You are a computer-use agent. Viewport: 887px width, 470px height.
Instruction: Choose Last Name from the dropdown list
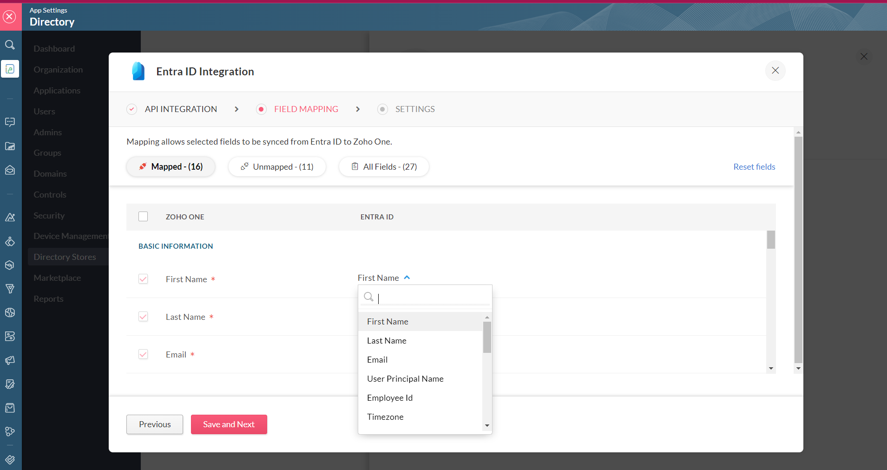[x=421, y=341]
